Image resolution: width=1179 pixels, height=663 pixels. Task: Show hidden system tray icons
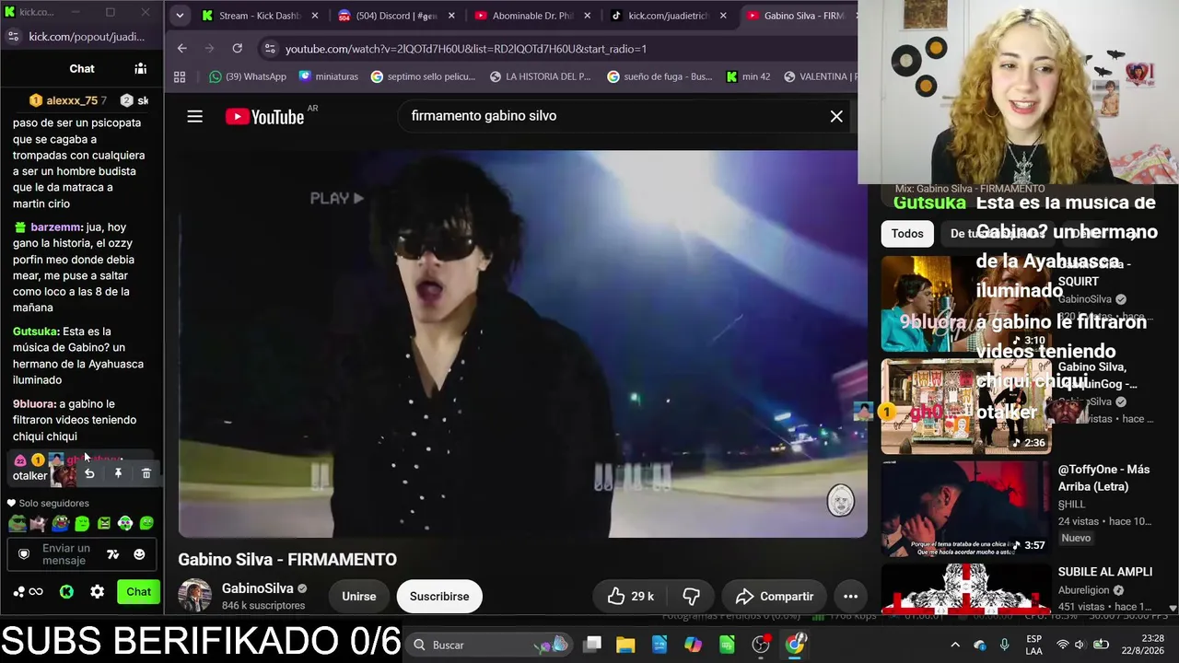click(955, 645)
